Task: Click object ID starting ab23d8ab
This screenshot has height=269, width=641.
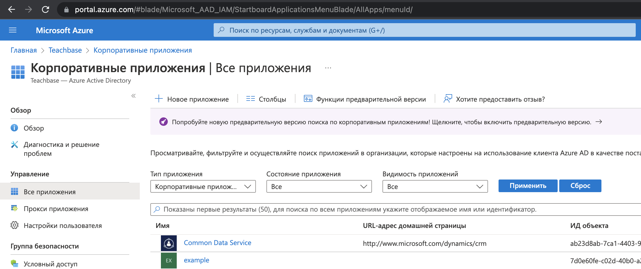Action: [x=606, y=243]
